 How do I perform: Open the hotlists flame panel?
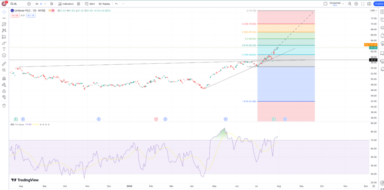(x=382, y=36)
